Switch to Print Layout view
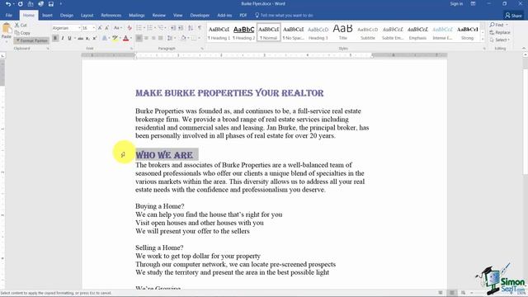Image resolution: width=528 pixels, height=297 pixels. [452, 293]
